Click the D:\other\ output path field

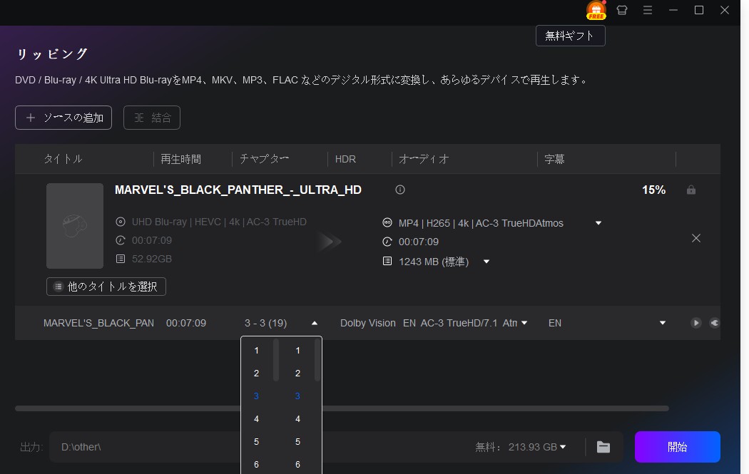(x=258, y=447)
